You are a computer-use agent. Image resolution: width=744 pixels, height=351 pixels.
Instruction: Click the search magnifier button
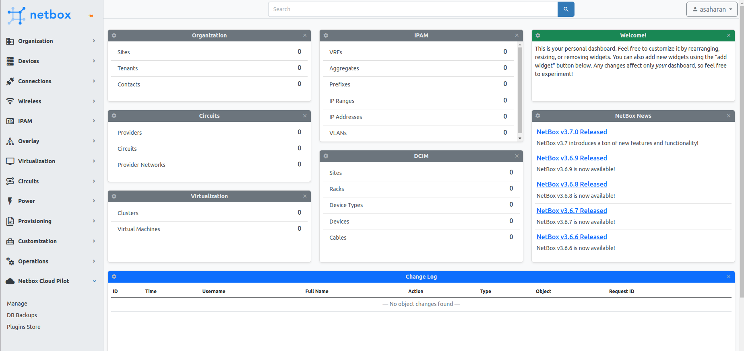(x=566, y=9)
